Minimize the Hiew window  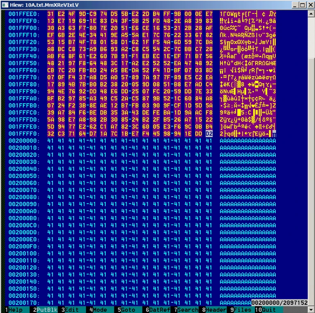(295, 5)
